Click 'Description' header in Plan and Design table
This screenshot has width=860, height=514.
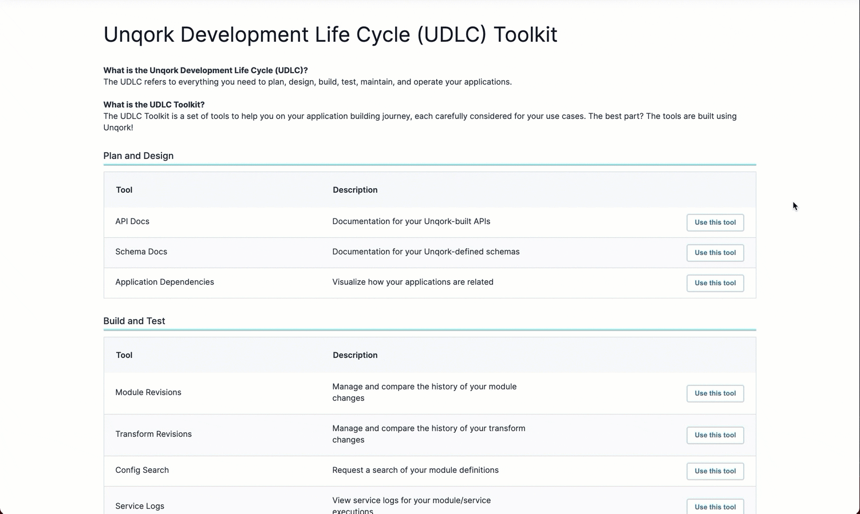[355, 190]
